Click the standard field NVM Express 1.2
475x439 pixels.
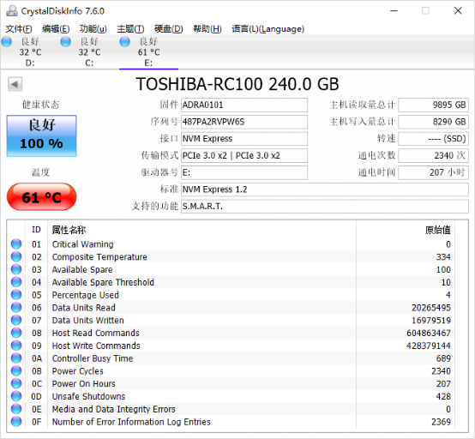coord(325,189)
